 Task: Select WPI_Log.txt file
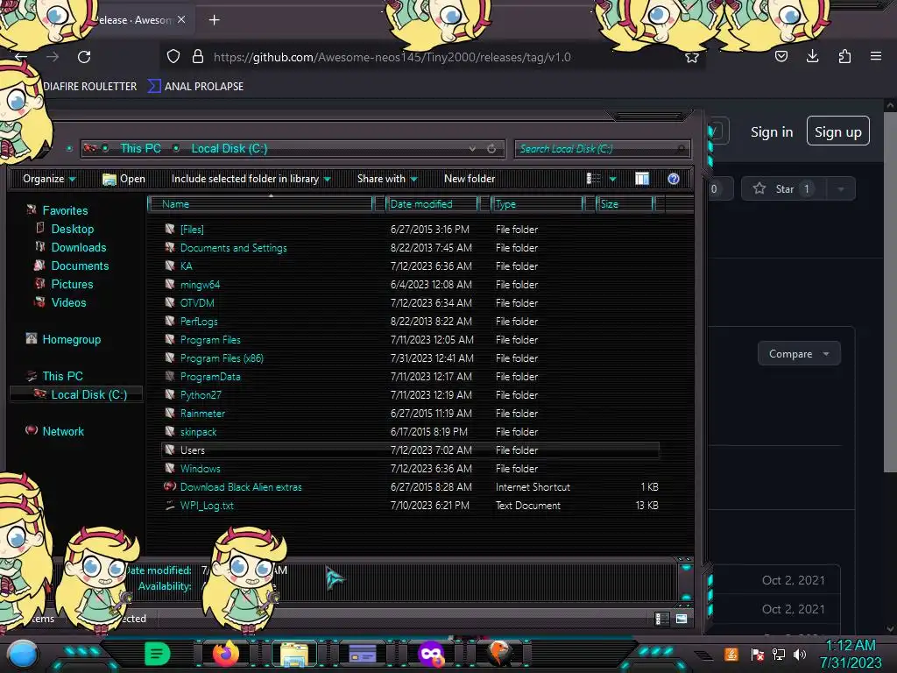click(x=207, y=506)
